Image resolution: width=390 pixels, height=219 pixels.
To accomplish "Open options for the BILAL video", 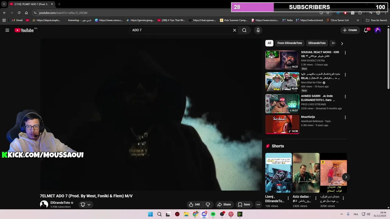I will [345, 74].
